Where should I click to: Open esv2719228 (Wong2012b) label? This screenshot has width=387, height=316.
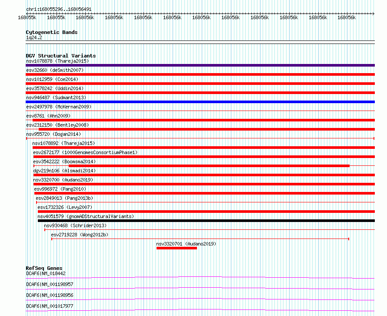[80, 235]
